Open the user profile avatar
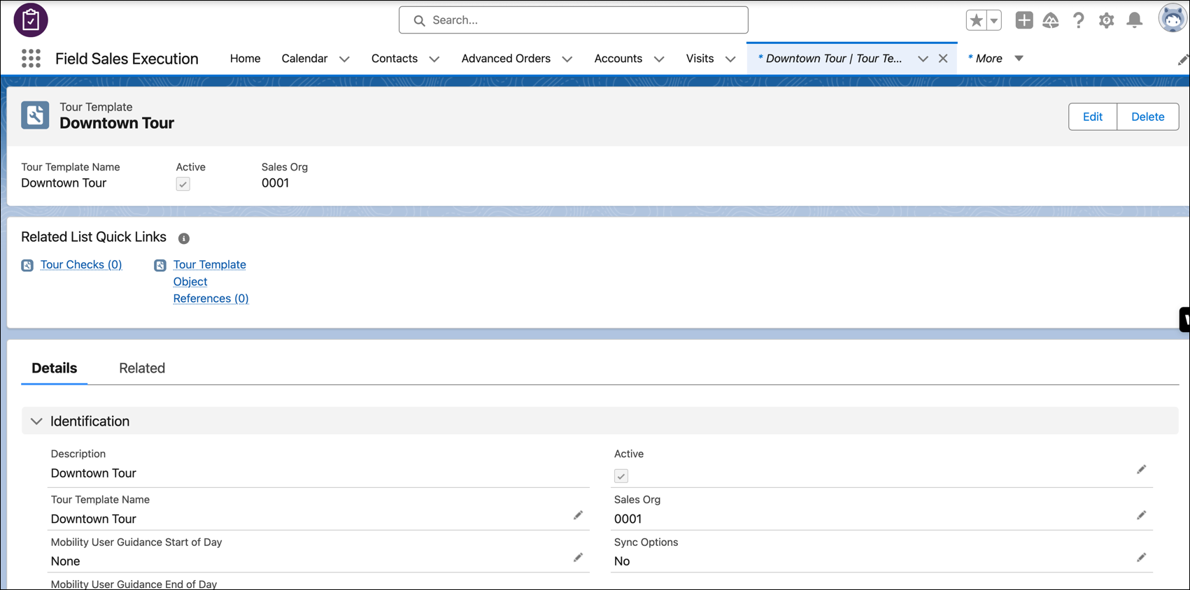The image size is (1190, 590). point(1173,19)
